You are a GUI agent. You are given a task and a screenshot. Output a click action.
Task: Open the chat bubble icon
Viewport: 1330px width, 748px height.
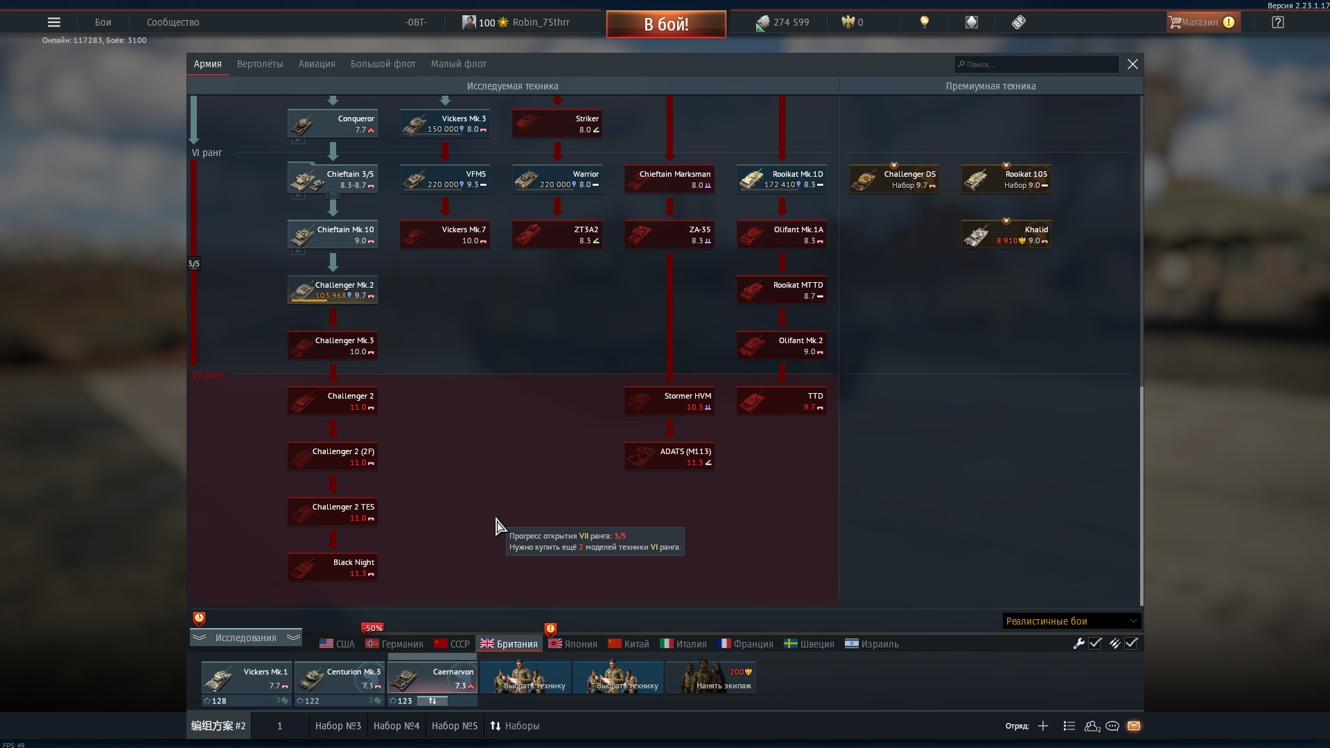coord(1112,726)
